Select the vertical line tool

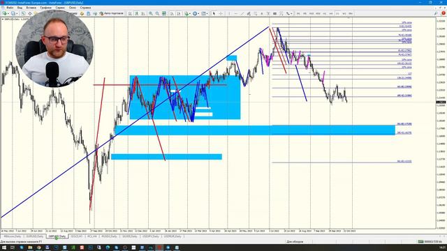click(229, 13)
